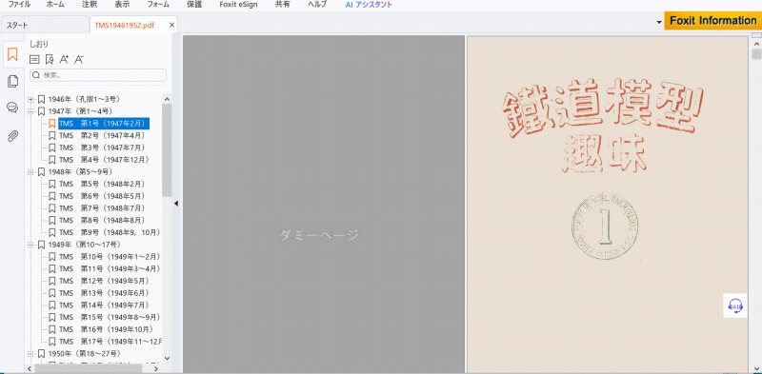This screenshot has height=374, width=762.
Task: Select bookmark TMS 第7号（1948年7月）
Action: tap(102, 208)
